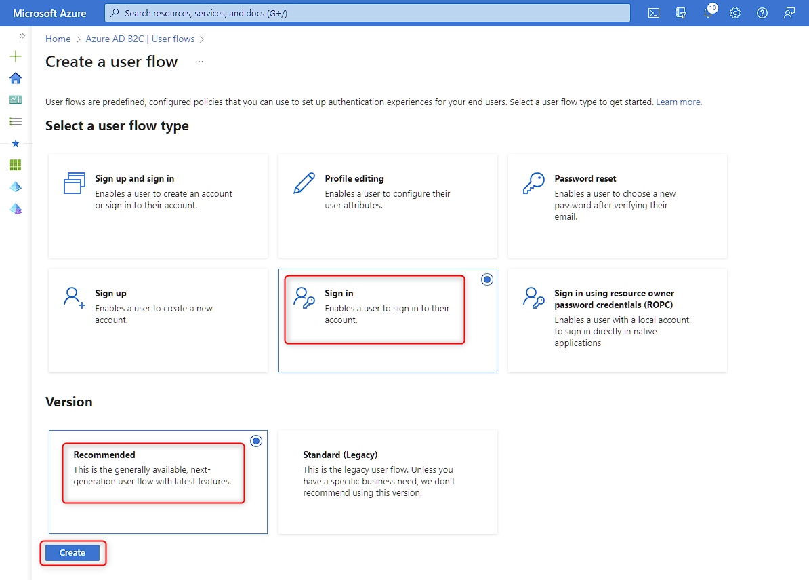Go to Home breadcrumb link
Screen dimensions: 809x580
(58, 39)
